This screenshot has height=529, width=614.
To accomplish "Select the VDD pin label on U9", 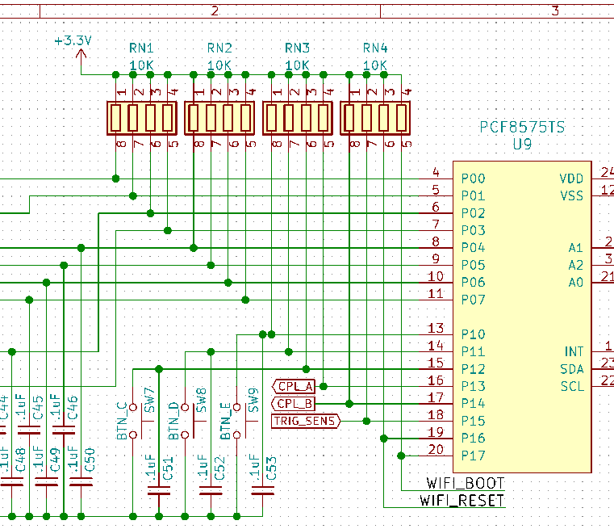I will tap(571, 178).
